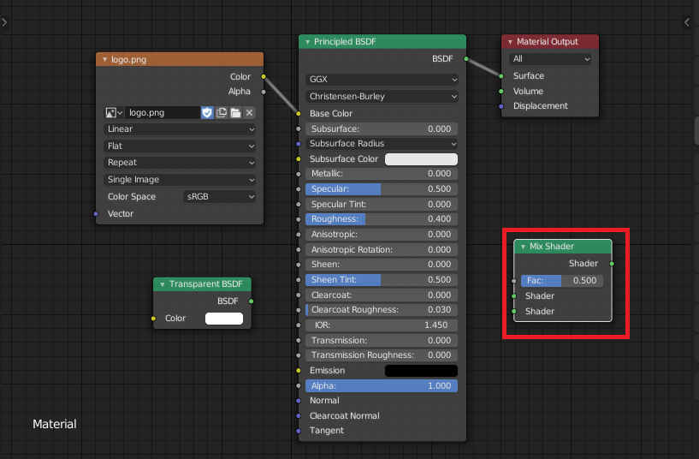Image resolution: width=699 pixels, height=459 pixels.
Task: Click the Transmission 0.000 slider
Action: (x=382, y=340)
